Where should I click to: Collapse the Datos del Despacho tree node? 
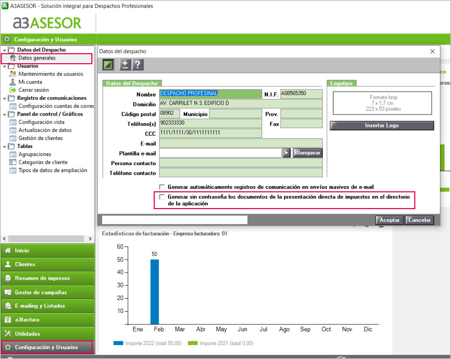(5, 50)
